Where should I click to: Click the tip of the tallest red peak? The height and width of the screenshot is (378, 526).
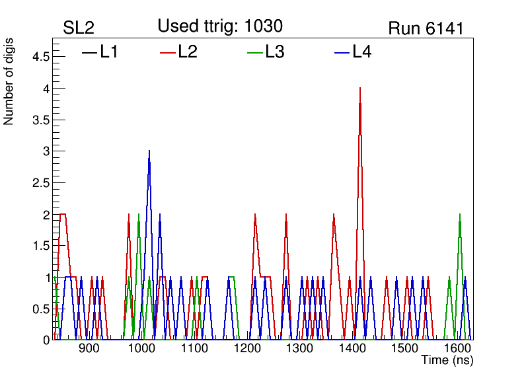click(359, 88)
